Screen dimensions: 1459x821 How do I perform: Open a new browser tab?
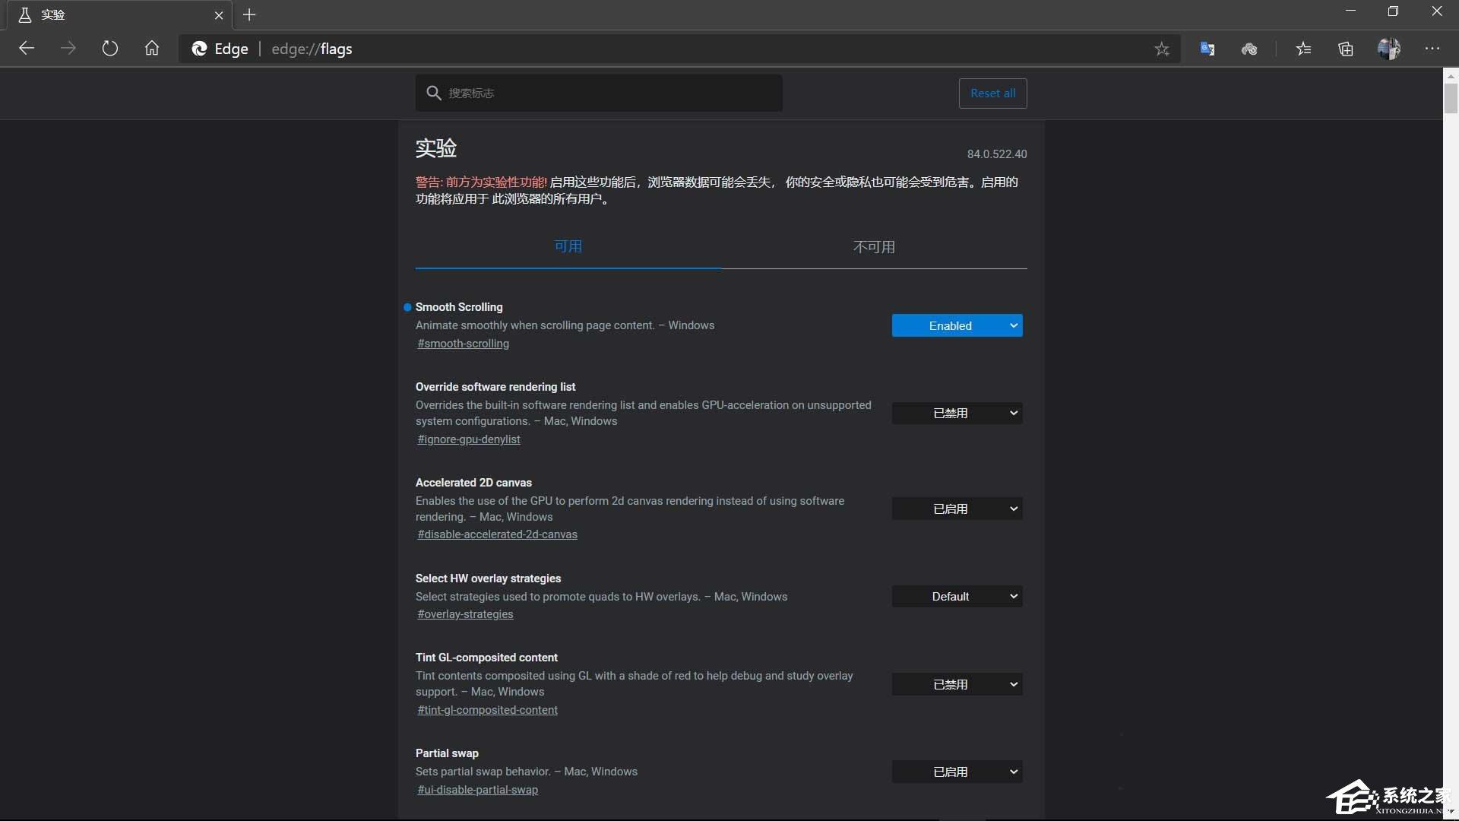[x=249, y=14]
